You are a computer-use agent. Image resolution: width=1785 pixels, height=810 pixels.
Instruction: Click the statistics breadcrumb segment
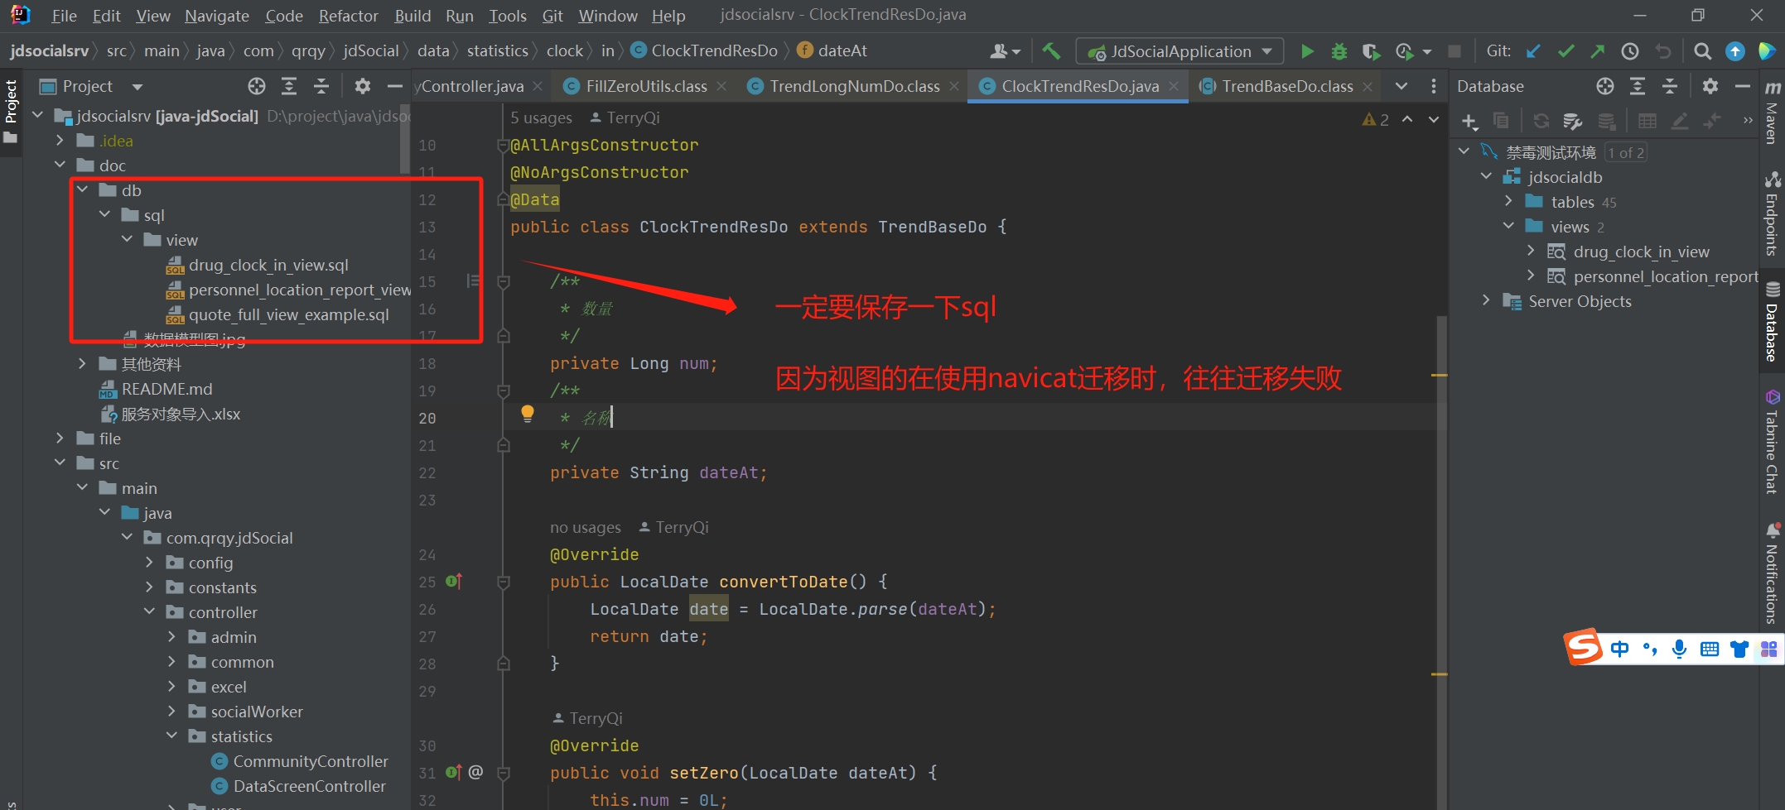click(497, 51)
